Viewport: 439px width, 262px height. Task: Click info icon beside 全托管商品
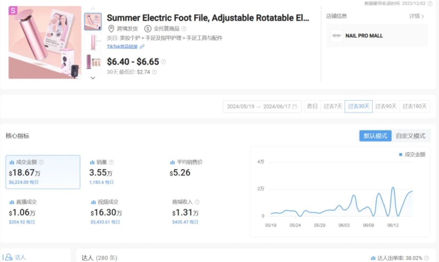[x=184, y=29]
